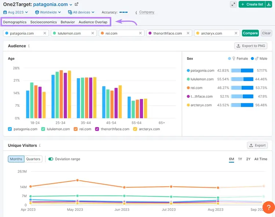
Task: Click the patagonia.com sex ratio bar
Action: 242,71
